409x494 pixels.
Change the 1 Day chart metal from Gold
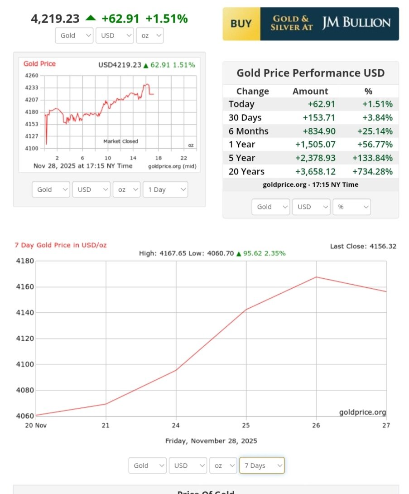click(x=51, y=189)
